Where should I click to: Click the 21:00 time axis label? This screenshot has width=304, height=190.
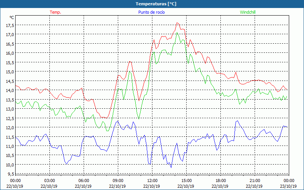tap(255, 180)
